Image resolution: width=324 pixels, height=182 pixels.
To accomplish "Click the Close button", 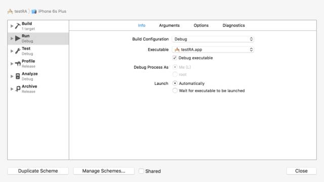I will tap(301, 171).
